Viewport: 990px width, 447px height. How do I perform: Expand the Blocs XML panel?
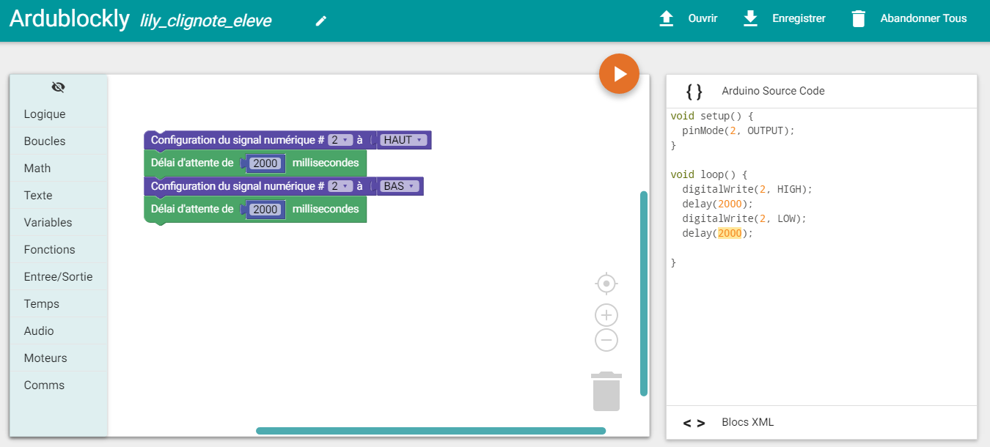(747, 422)
